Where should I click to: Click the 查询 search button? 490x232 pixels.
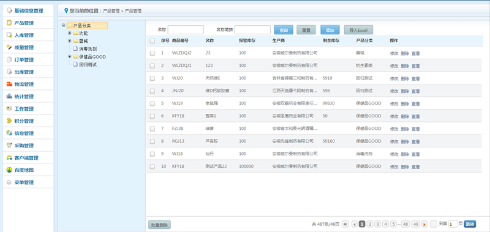(284, 30)
